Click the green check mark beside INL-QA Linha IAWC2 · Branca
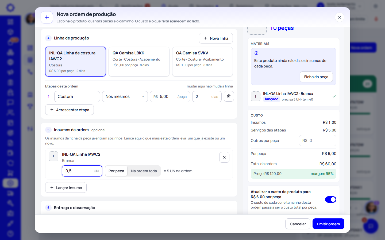This screenshot has width=385, height=240. pyautogui.click(x=334, y=97)
